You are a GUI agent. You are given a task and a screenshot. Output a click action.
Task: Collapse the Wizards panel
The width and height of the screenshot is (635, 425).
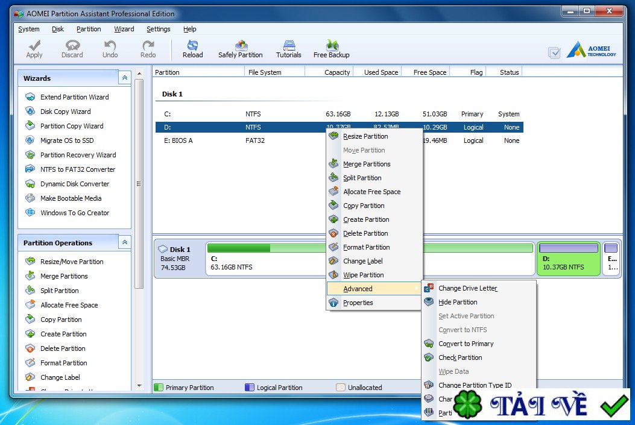point(124,78)
